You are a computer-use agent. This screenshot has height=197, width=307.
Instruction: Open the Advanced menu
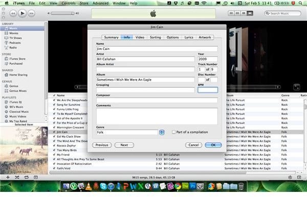click(x=100, y=3)
